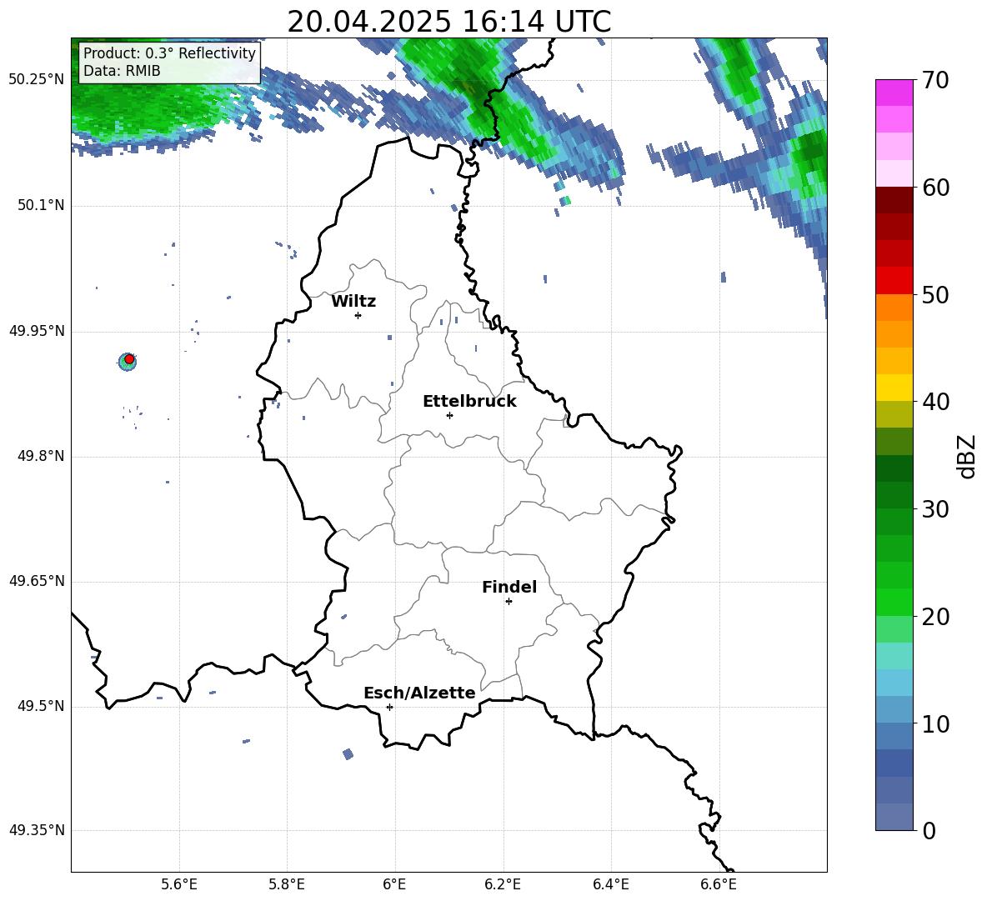Click the 10 label on colorbar

(935, 723)
